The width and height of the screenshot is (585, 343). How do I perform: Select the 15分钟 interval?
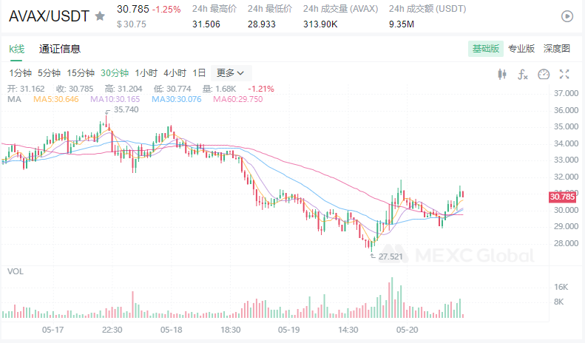(x=81, y=73)
